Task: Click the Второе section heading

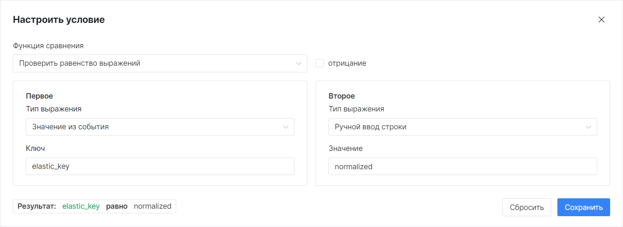Action: coord(342,96)
